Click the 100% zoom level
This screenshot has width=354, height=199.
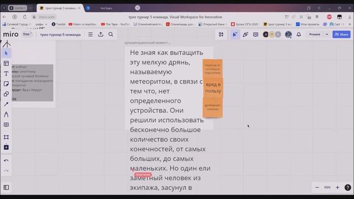[327, 187]
